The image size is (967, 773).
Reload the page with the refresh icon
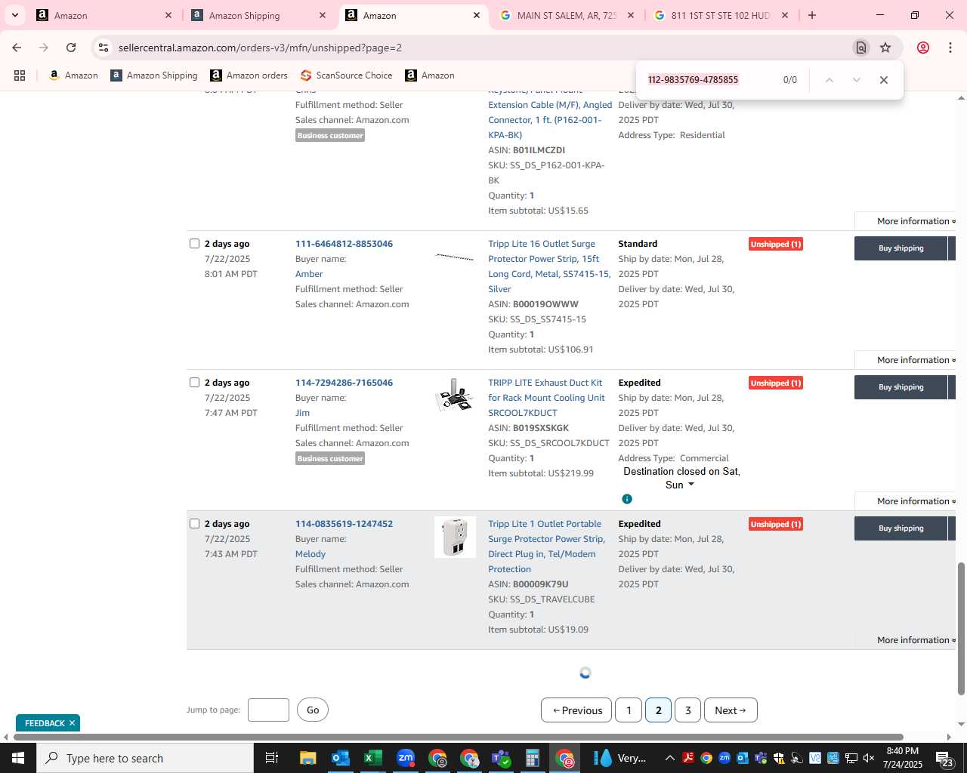[x=71, y=48]
